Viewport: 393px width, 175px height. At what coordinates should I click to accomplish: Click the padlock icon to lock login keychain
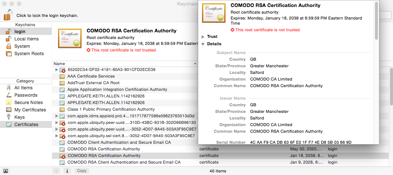click(x=7, y=15)
